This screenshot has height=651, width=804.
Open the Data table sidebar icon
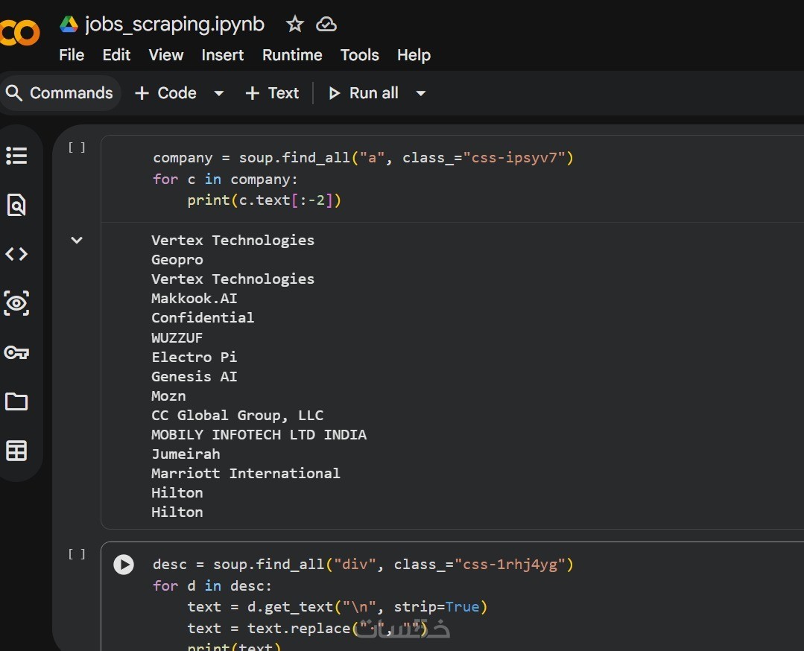[16, 451]
